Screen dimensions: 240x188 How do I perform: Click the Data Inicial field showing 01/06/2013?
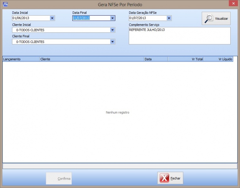(30, 18)
